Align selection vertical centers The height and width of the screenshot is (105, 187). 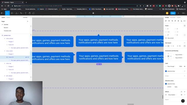pyautogui.click(x=178, y=21)
